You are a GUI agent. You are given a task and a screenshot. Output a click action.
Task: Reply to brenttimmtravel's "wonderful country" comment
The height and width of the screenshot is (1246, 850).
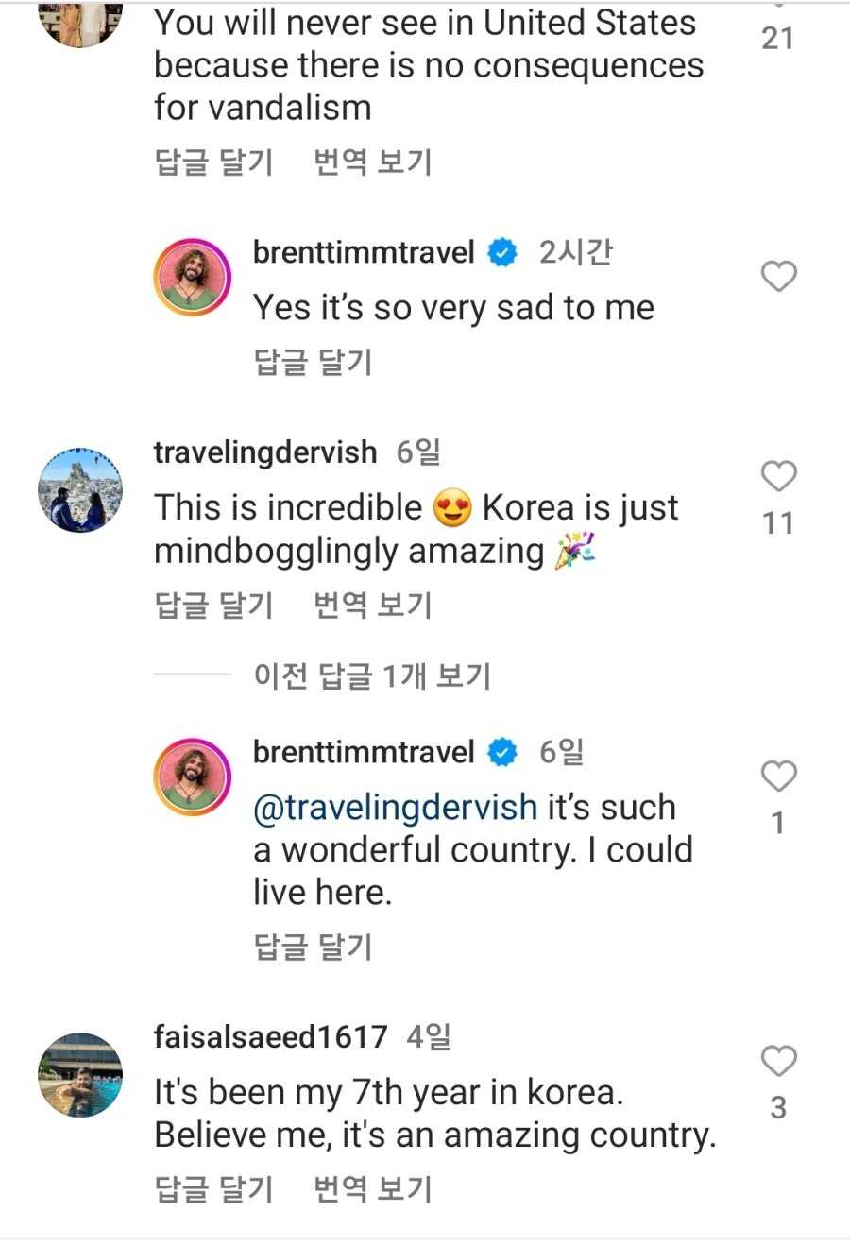313,946
